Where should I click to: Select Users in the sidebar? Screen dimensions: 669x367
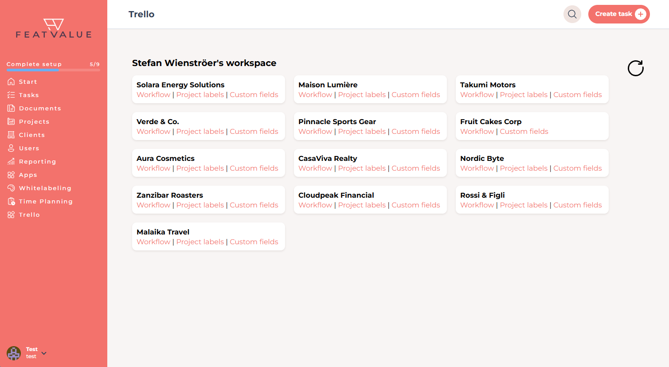(x=29, y=148)
